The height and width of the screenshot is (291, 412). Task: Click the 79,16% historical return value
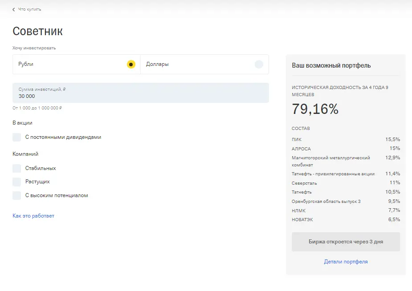coord(315,109)
